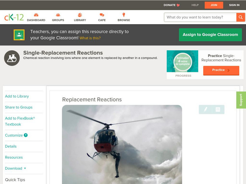Screen dimensions: 246x184
Task: Go to the DASHBOARD nav label
Action: pyautogui.click(x=36, y=20)
